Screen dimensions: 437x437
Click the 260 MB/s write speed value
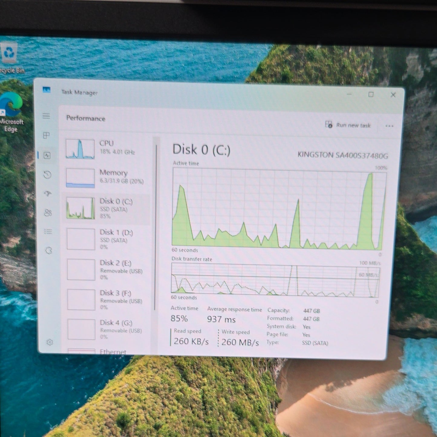[240, 342]
